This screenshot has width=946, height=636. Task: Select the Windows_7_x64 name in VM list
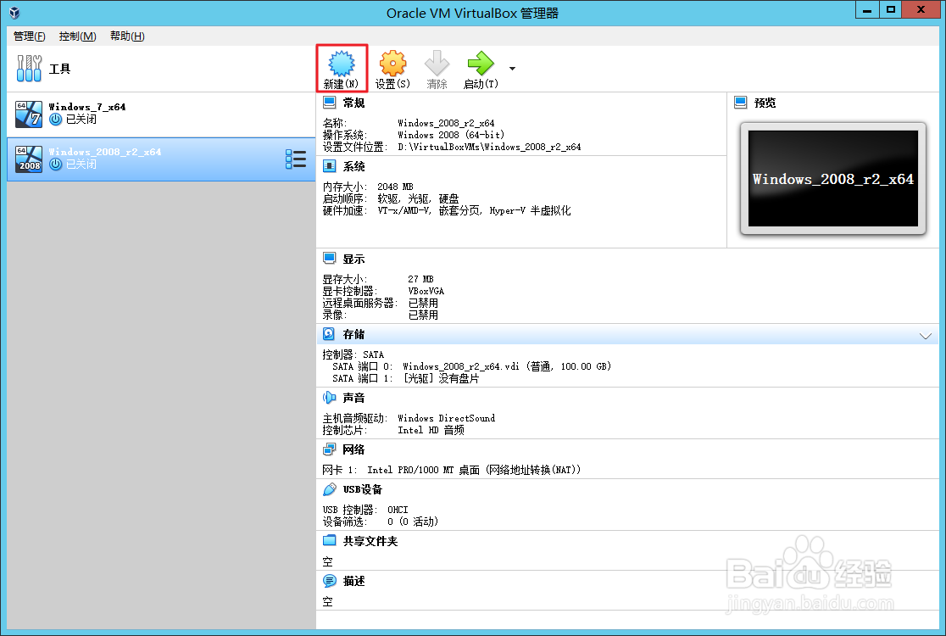(x=87, y=107)
